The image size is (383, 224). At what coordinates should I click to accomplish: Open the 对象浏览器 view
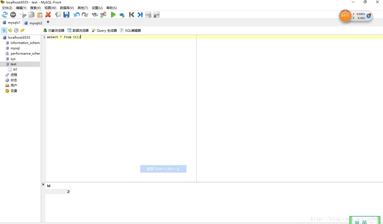54,30
